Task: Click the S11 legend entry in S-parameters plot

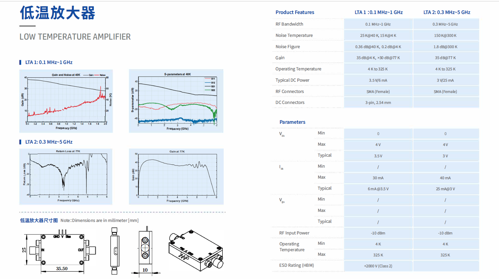Action: click(210, 79)
